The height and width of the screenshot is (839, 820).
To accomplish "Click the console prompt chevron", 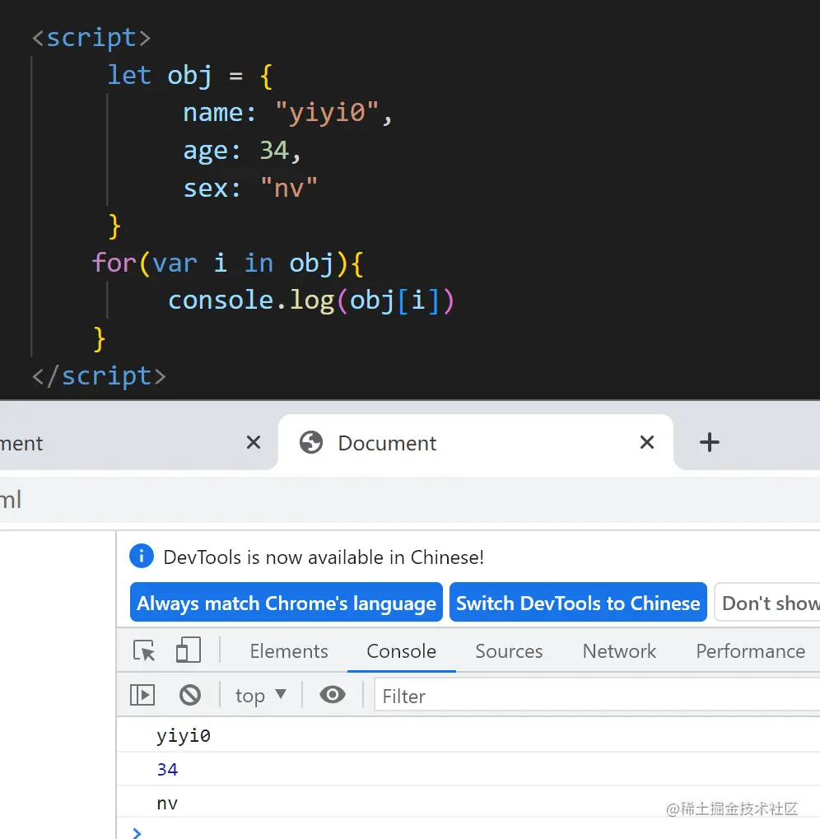I will [x=137, y=832].
